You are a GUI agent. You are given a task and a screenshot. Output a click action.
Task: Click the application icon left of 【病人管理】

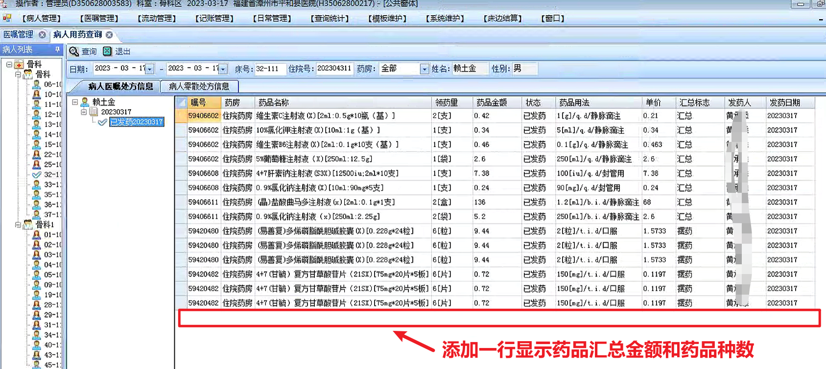[7, 18]
